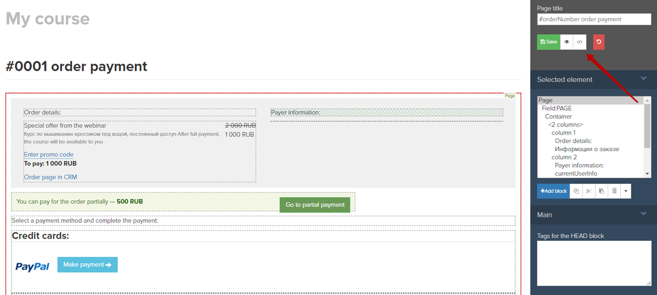This screenshot has height=295, width=657.
Task: Collapse the Selected element section
Action: [x=643, y=79]
